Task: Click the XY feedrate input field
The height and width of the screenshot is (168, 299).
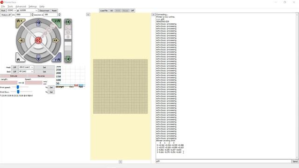Action: pos(23,14)
